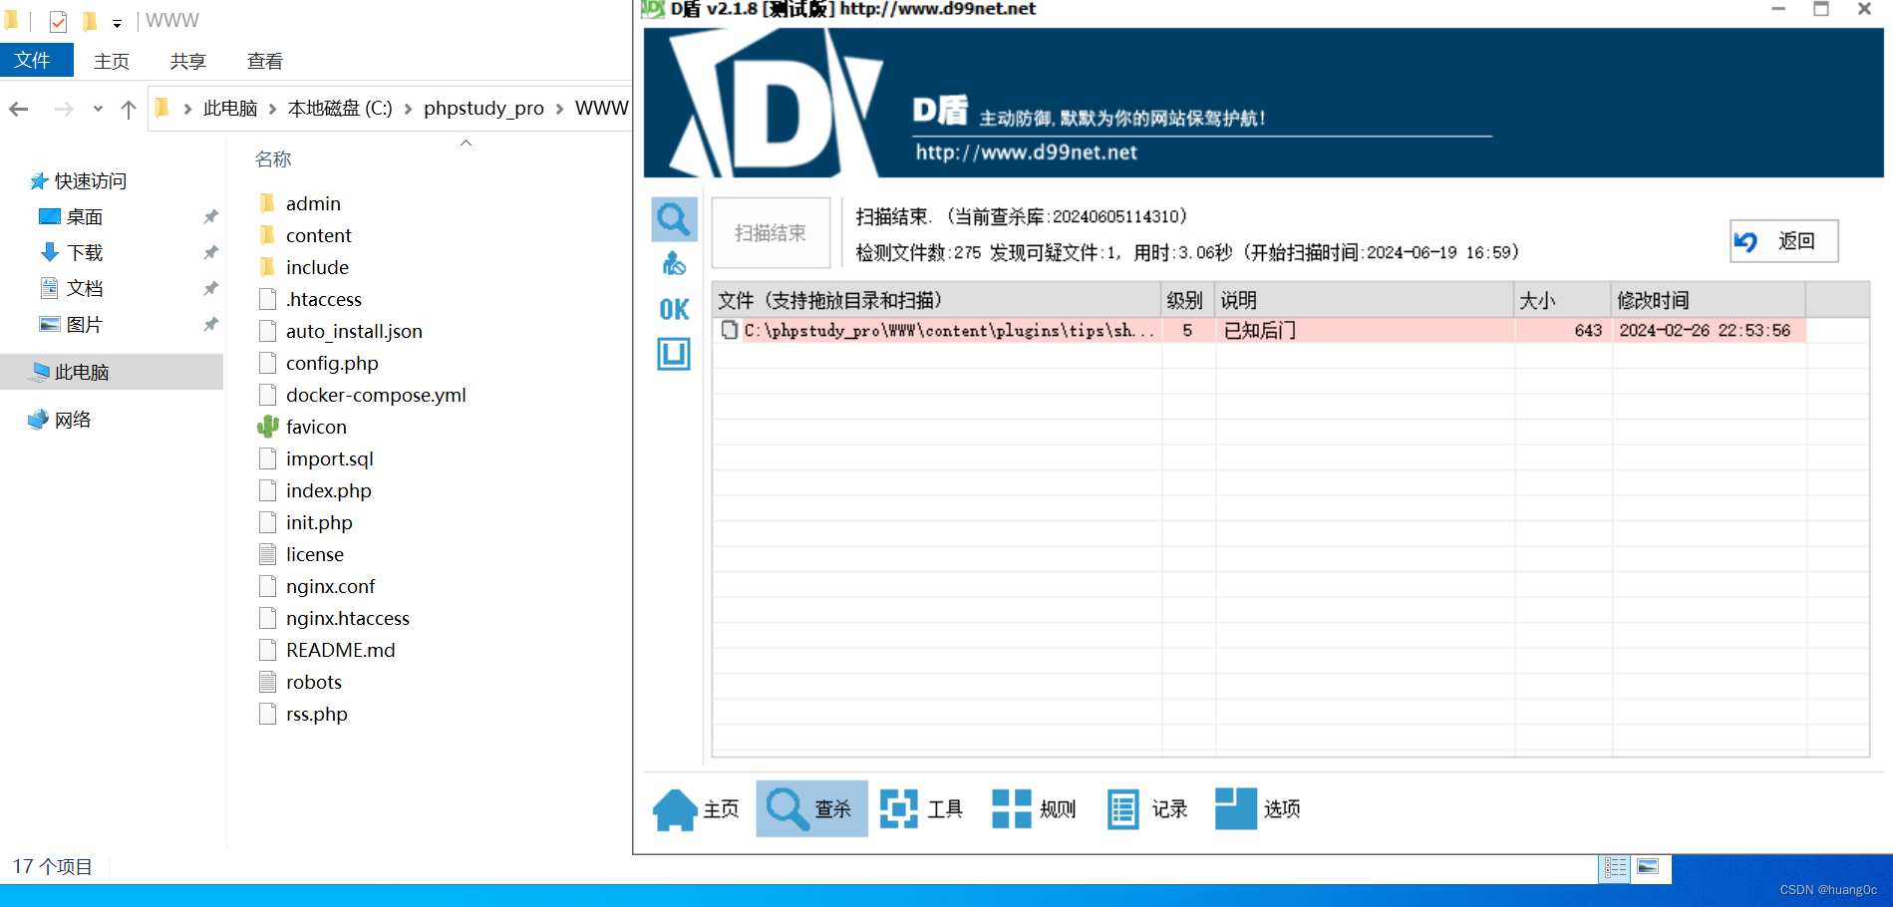Open the 规则 rules section
Viewport: 1893px width, 907px height.
(x=1035, y=809)
